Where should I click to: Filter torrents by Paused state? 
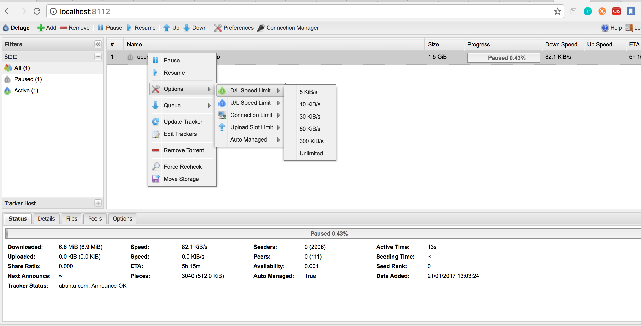pyautogui.click(x=28, y=79)
